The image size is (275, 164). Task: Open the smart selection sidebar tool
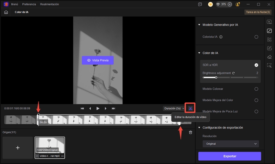coord(269,65)
